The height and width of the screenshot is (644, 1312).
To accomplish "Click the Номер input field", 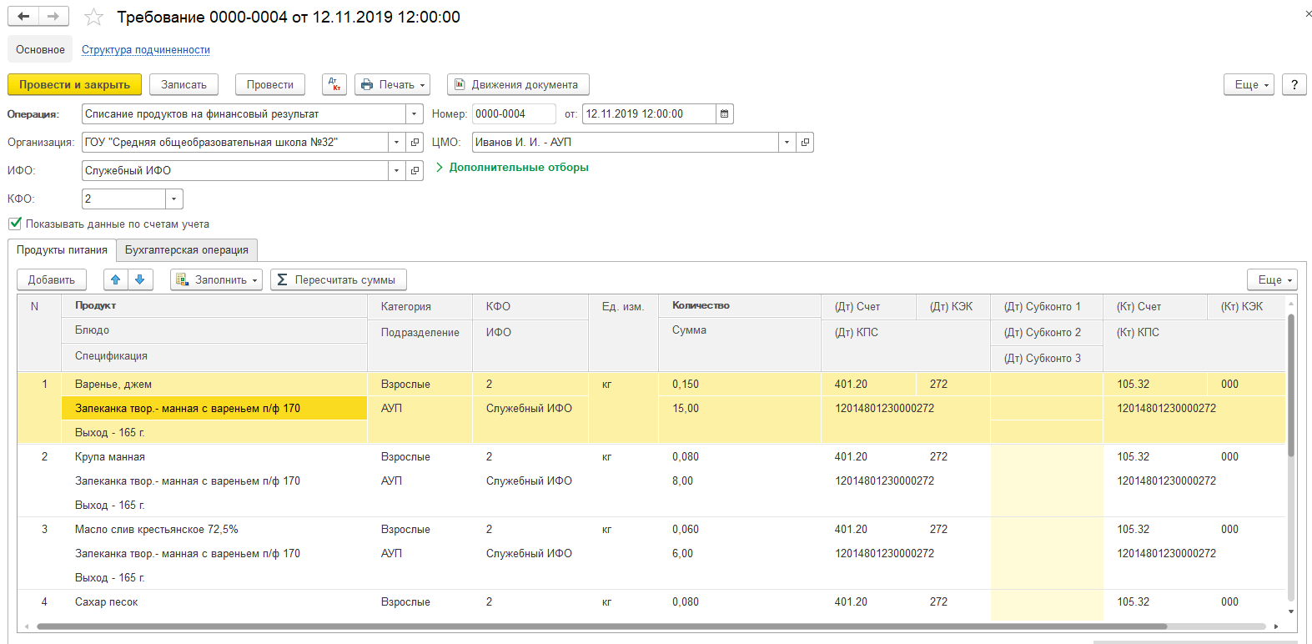I will (513, 114).
